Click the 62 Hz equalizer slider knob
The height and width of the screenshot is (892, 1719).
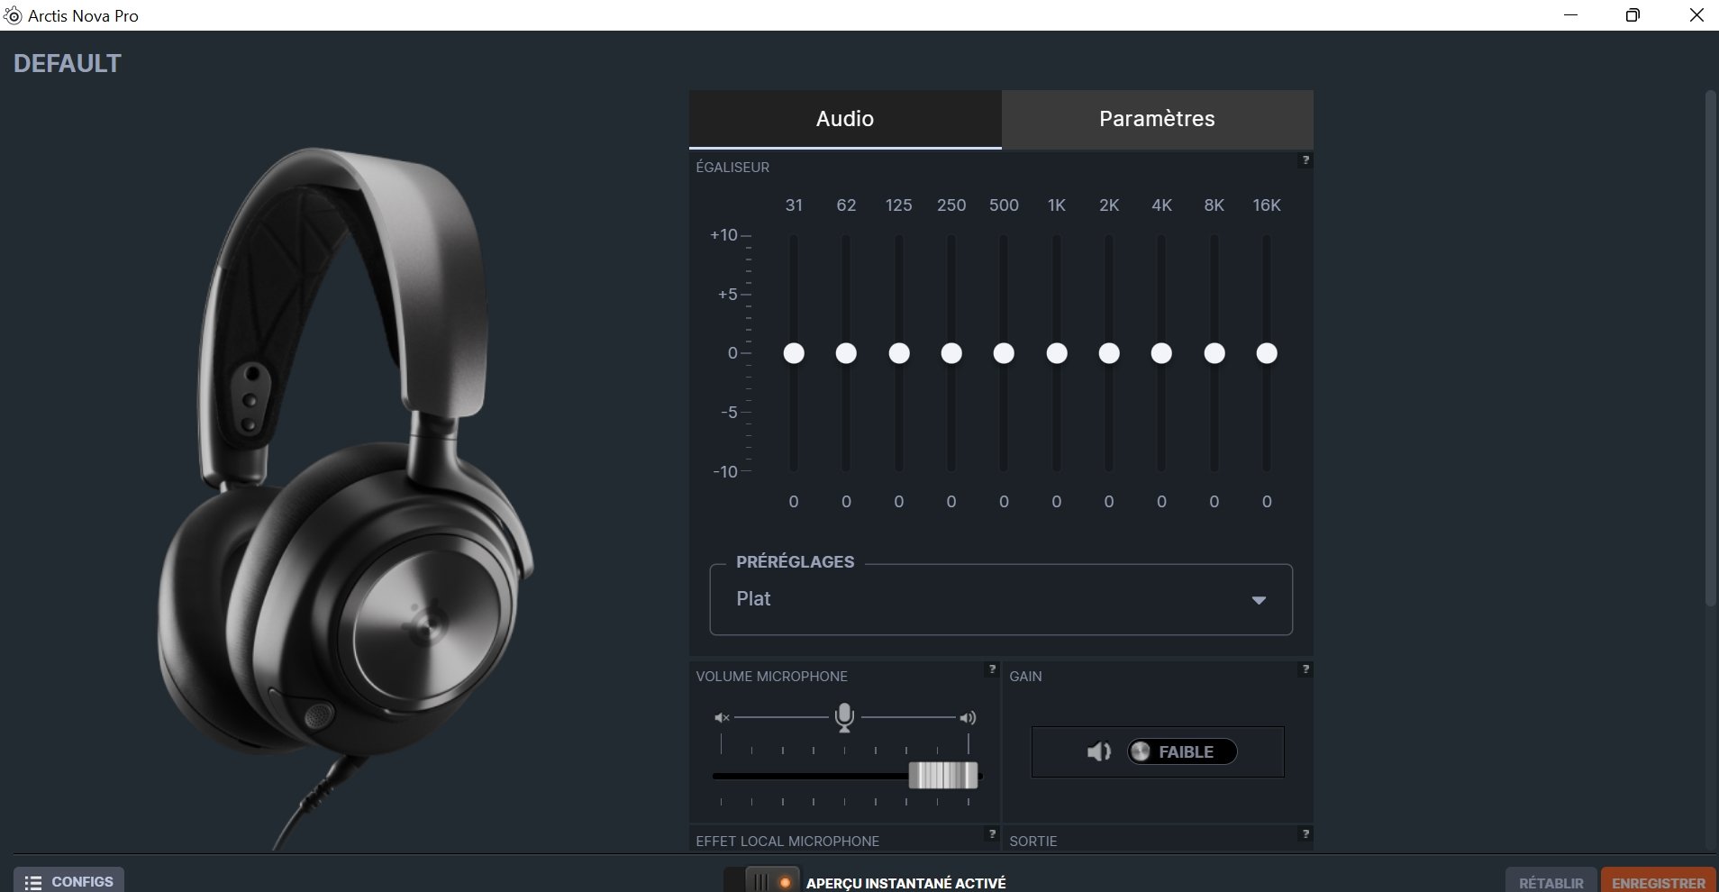tap(846, 353)
